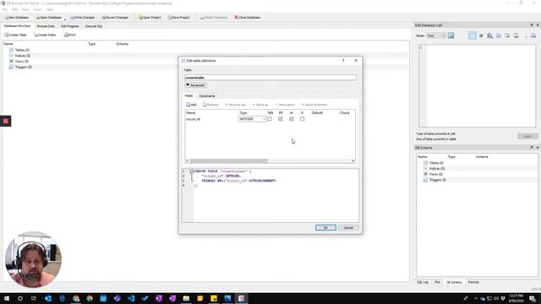Switch to the Database Structure tab
The height and width of the screenshot is (304, 541).
[x=17, y=26]
